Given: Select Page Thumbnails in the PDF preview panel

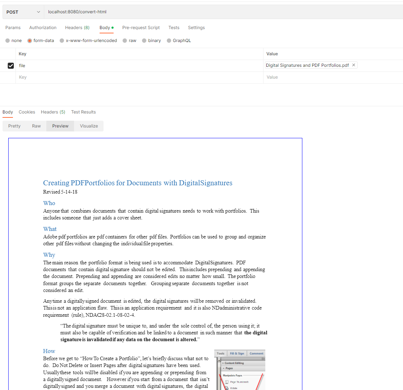Looking at the screenshot, I should (240, 382).
